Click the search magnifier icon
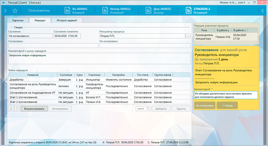 point(148,109)
